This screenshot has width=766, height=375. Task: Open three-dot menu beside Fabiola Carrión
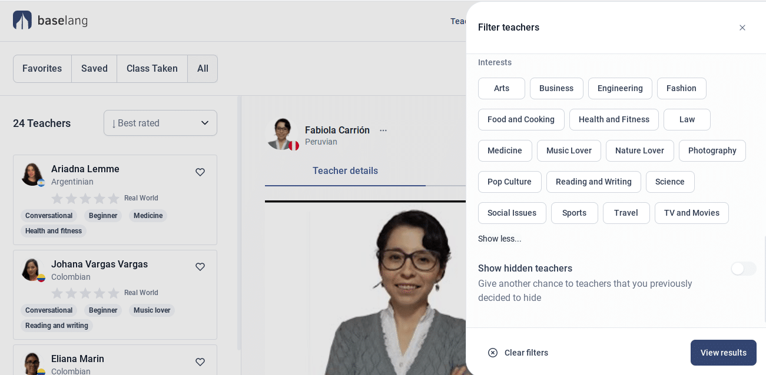(383, 130)
